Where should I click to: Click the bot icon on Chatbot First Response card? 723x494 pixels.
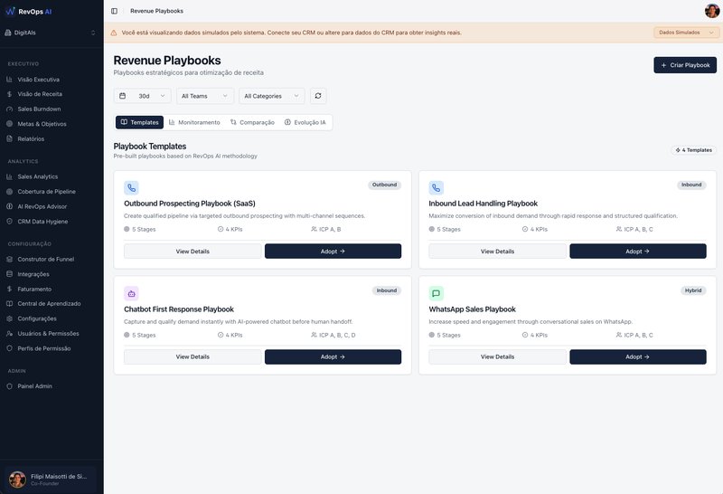pos(131,294)
